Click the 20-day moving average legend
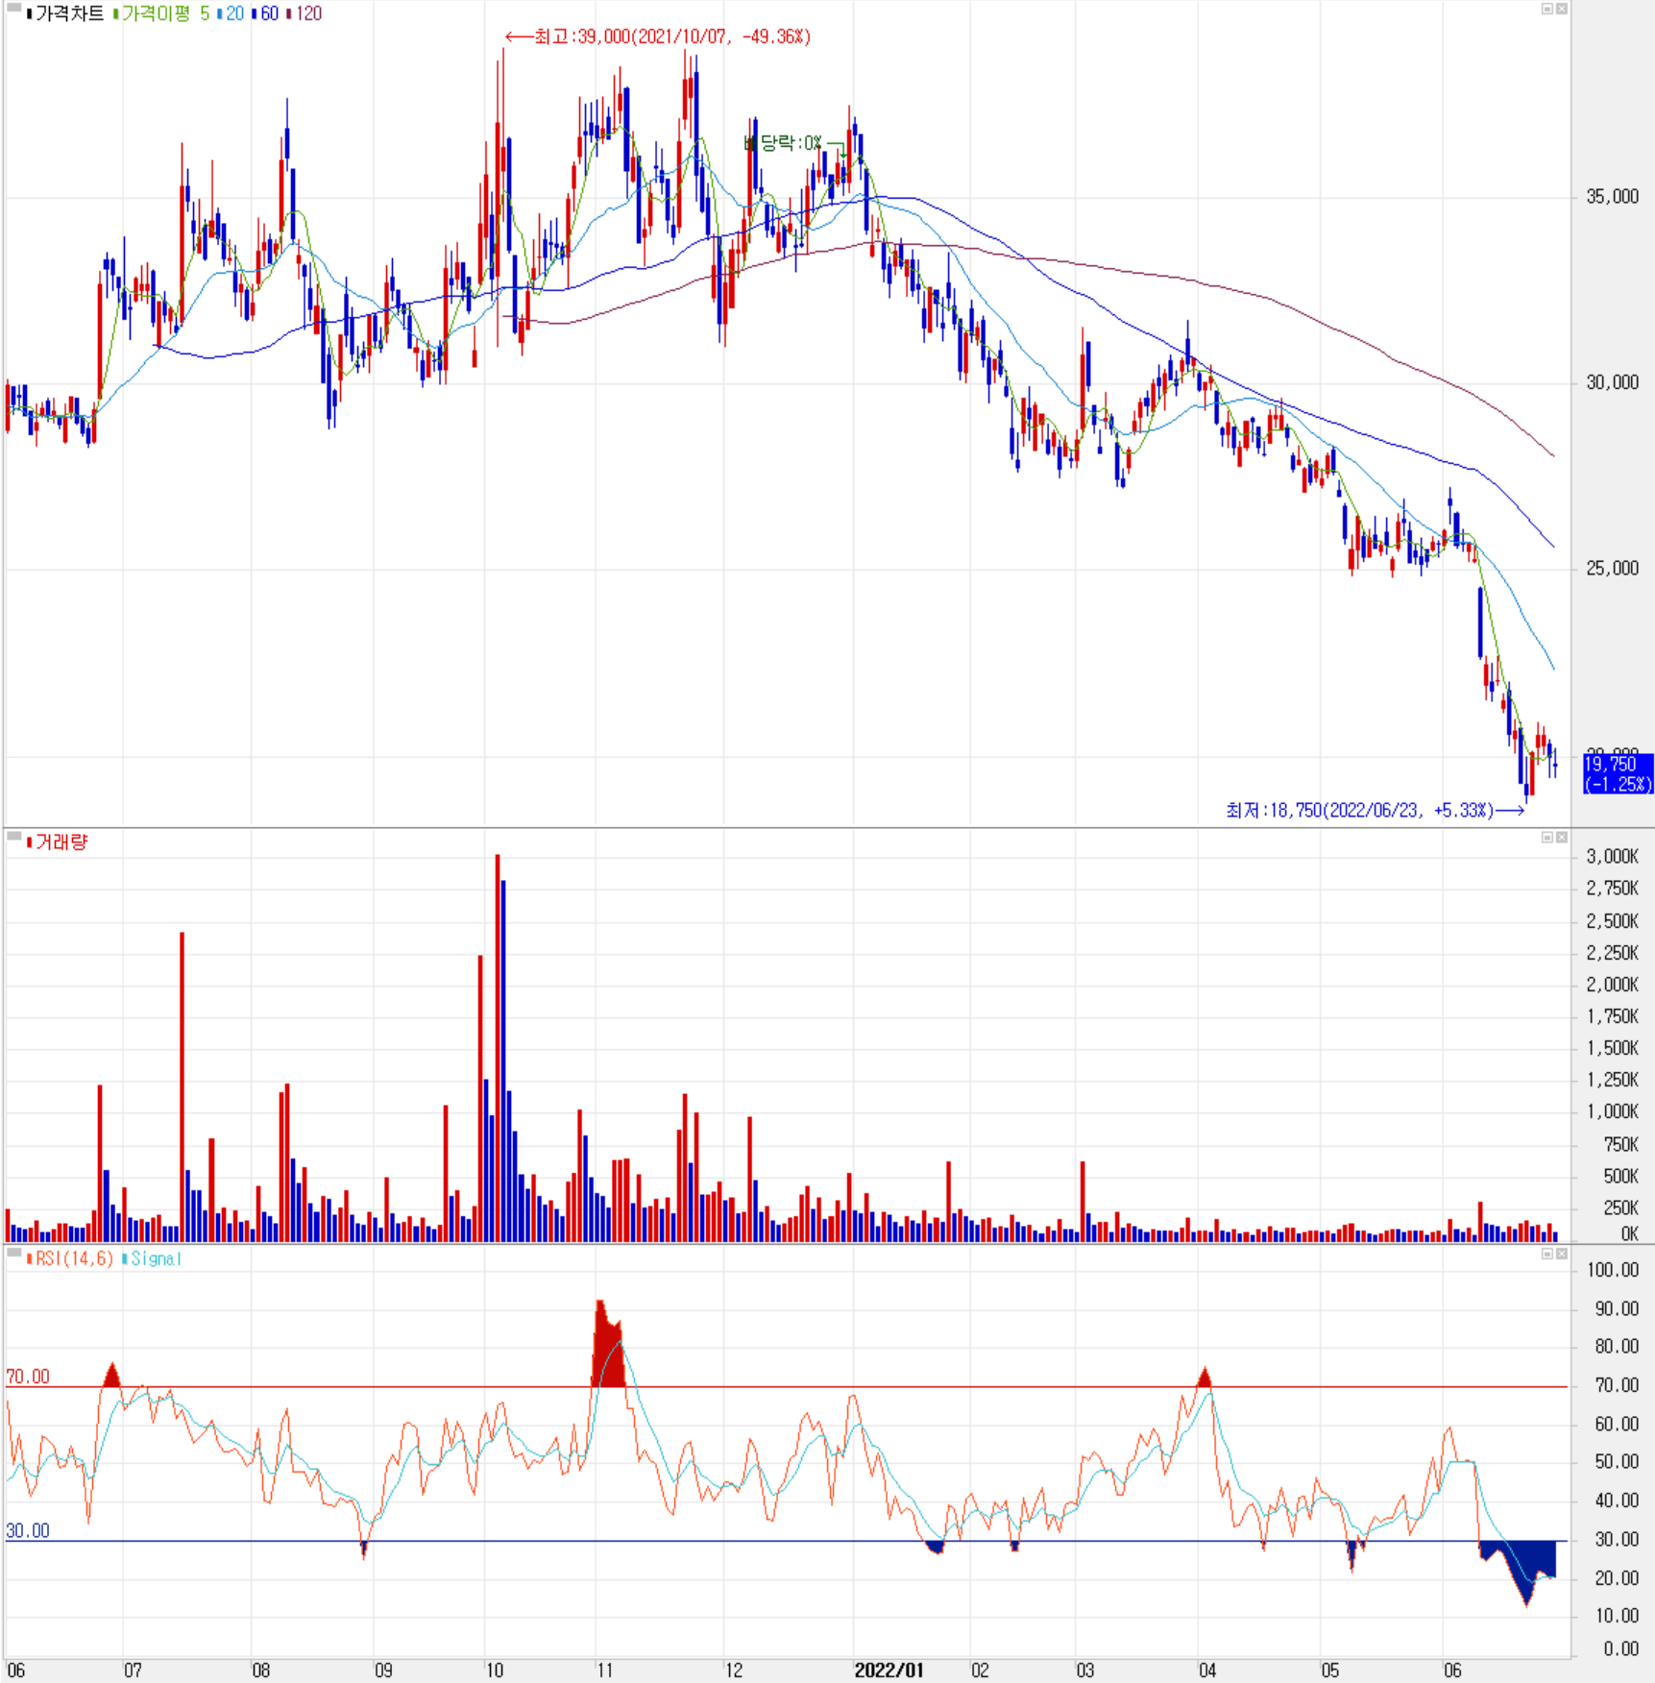The image size is (1655, 1683). coord(235,13)
